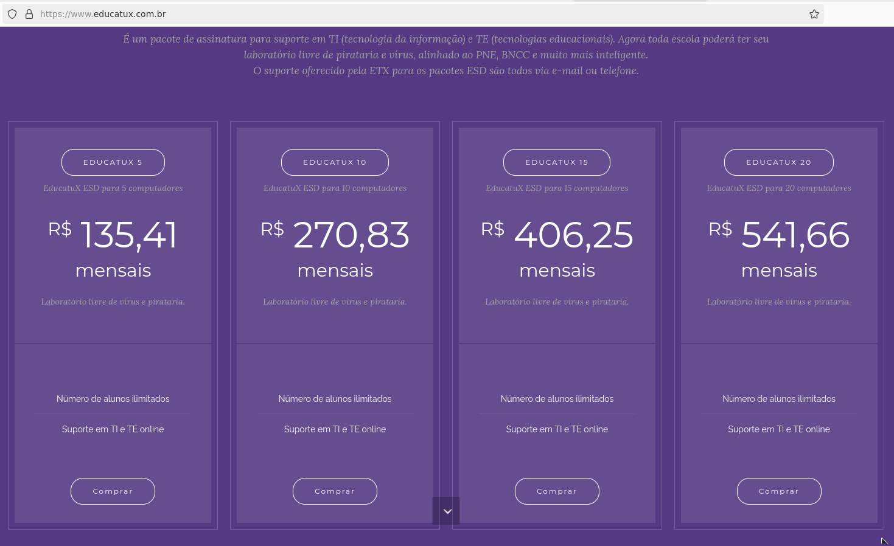Select the EDUCATUX 15 plan label
The height and width of the screenshot is (546, 894).
(557, 162)
